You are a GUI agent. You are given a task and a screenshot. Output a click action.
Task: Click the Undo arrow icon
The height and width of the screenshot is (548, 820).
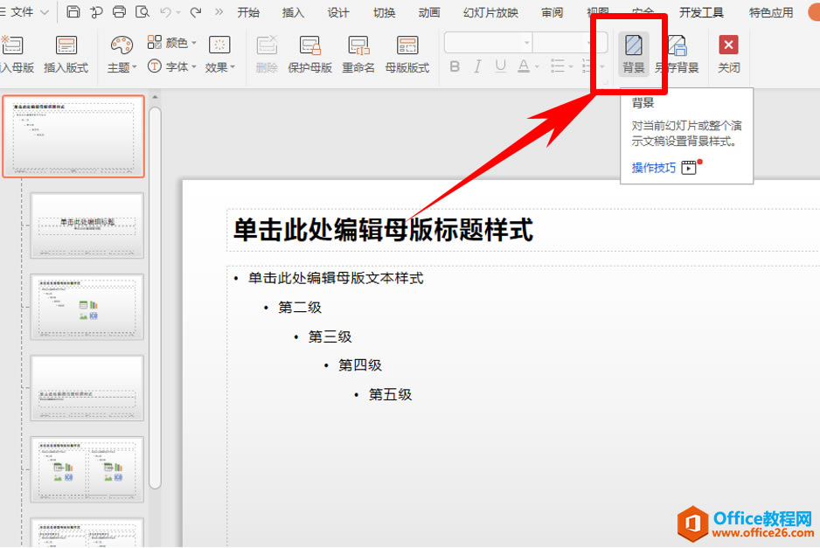pos(165,11)
